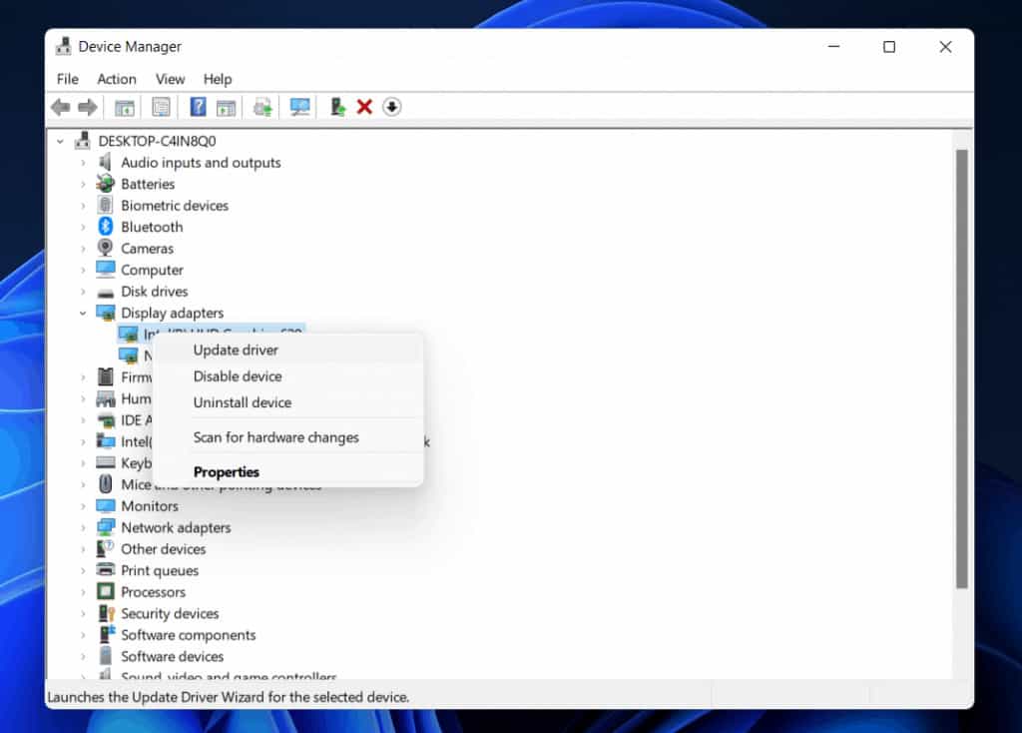Viewport: 1022px width, 733px height.
Task: Click the Update Driver toolbar icon
Action: [x=336, y=107]
